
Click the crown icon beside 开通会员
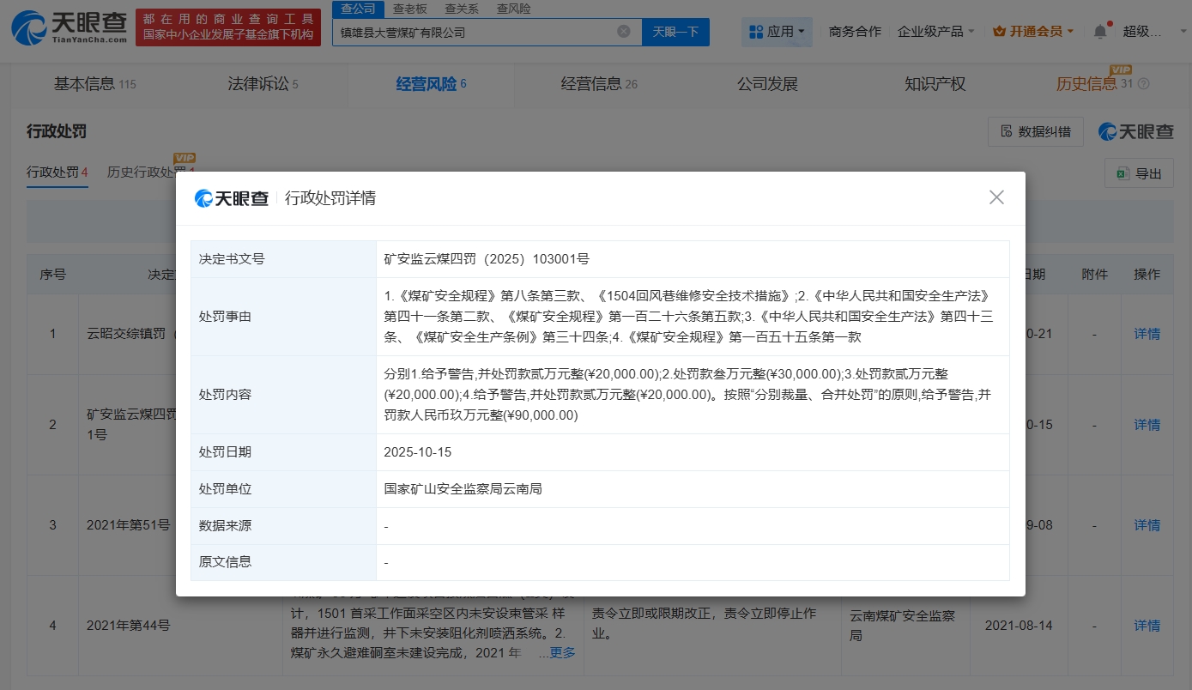999,32
